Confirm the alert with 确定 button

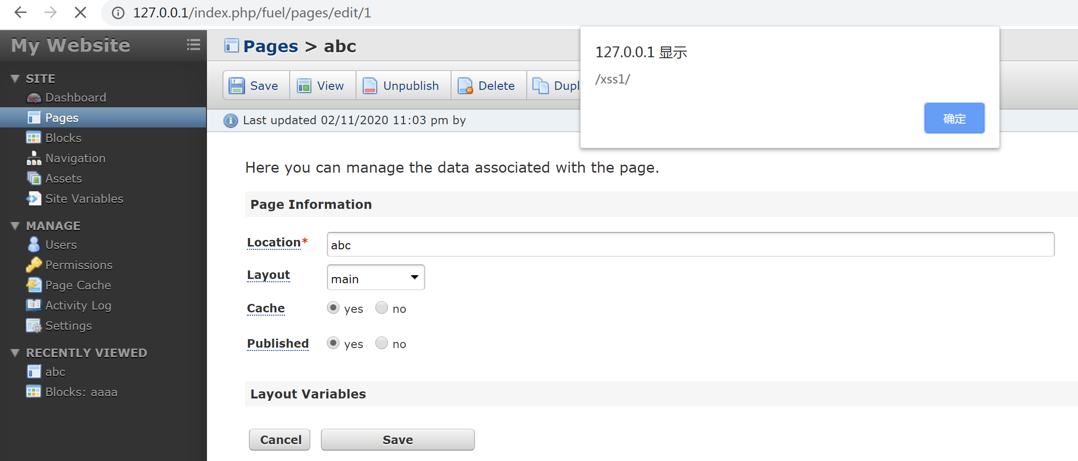[x=954, y=118]
